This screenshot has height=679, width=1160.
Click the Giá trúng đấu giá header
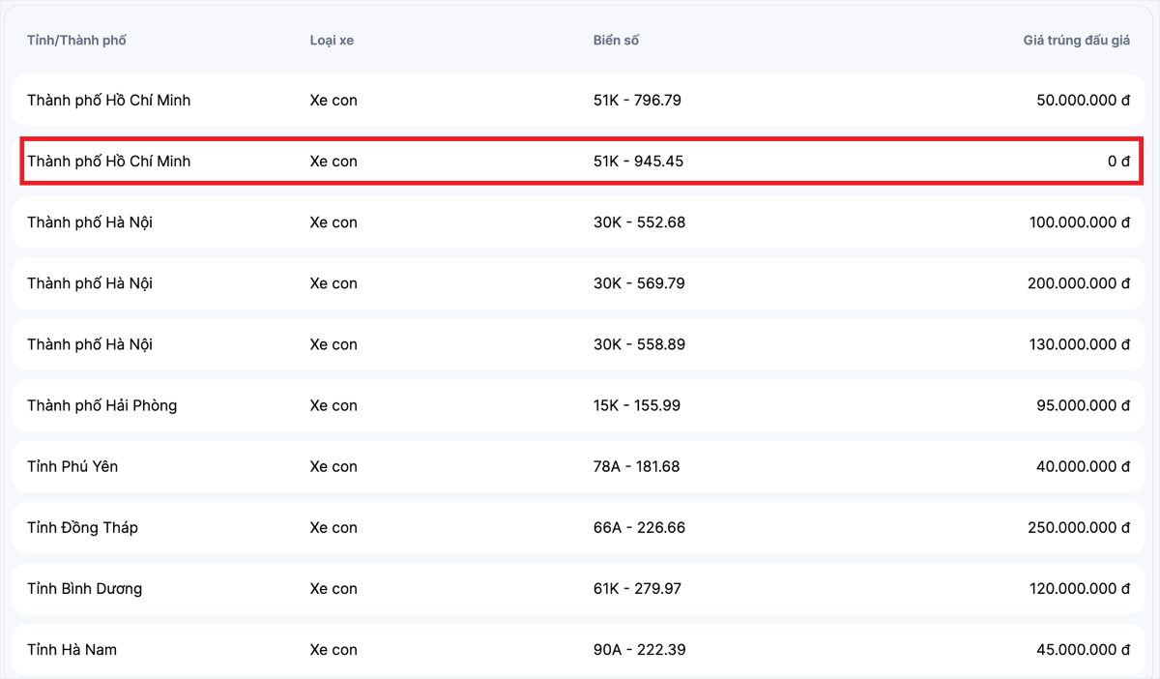[1077, 41]
